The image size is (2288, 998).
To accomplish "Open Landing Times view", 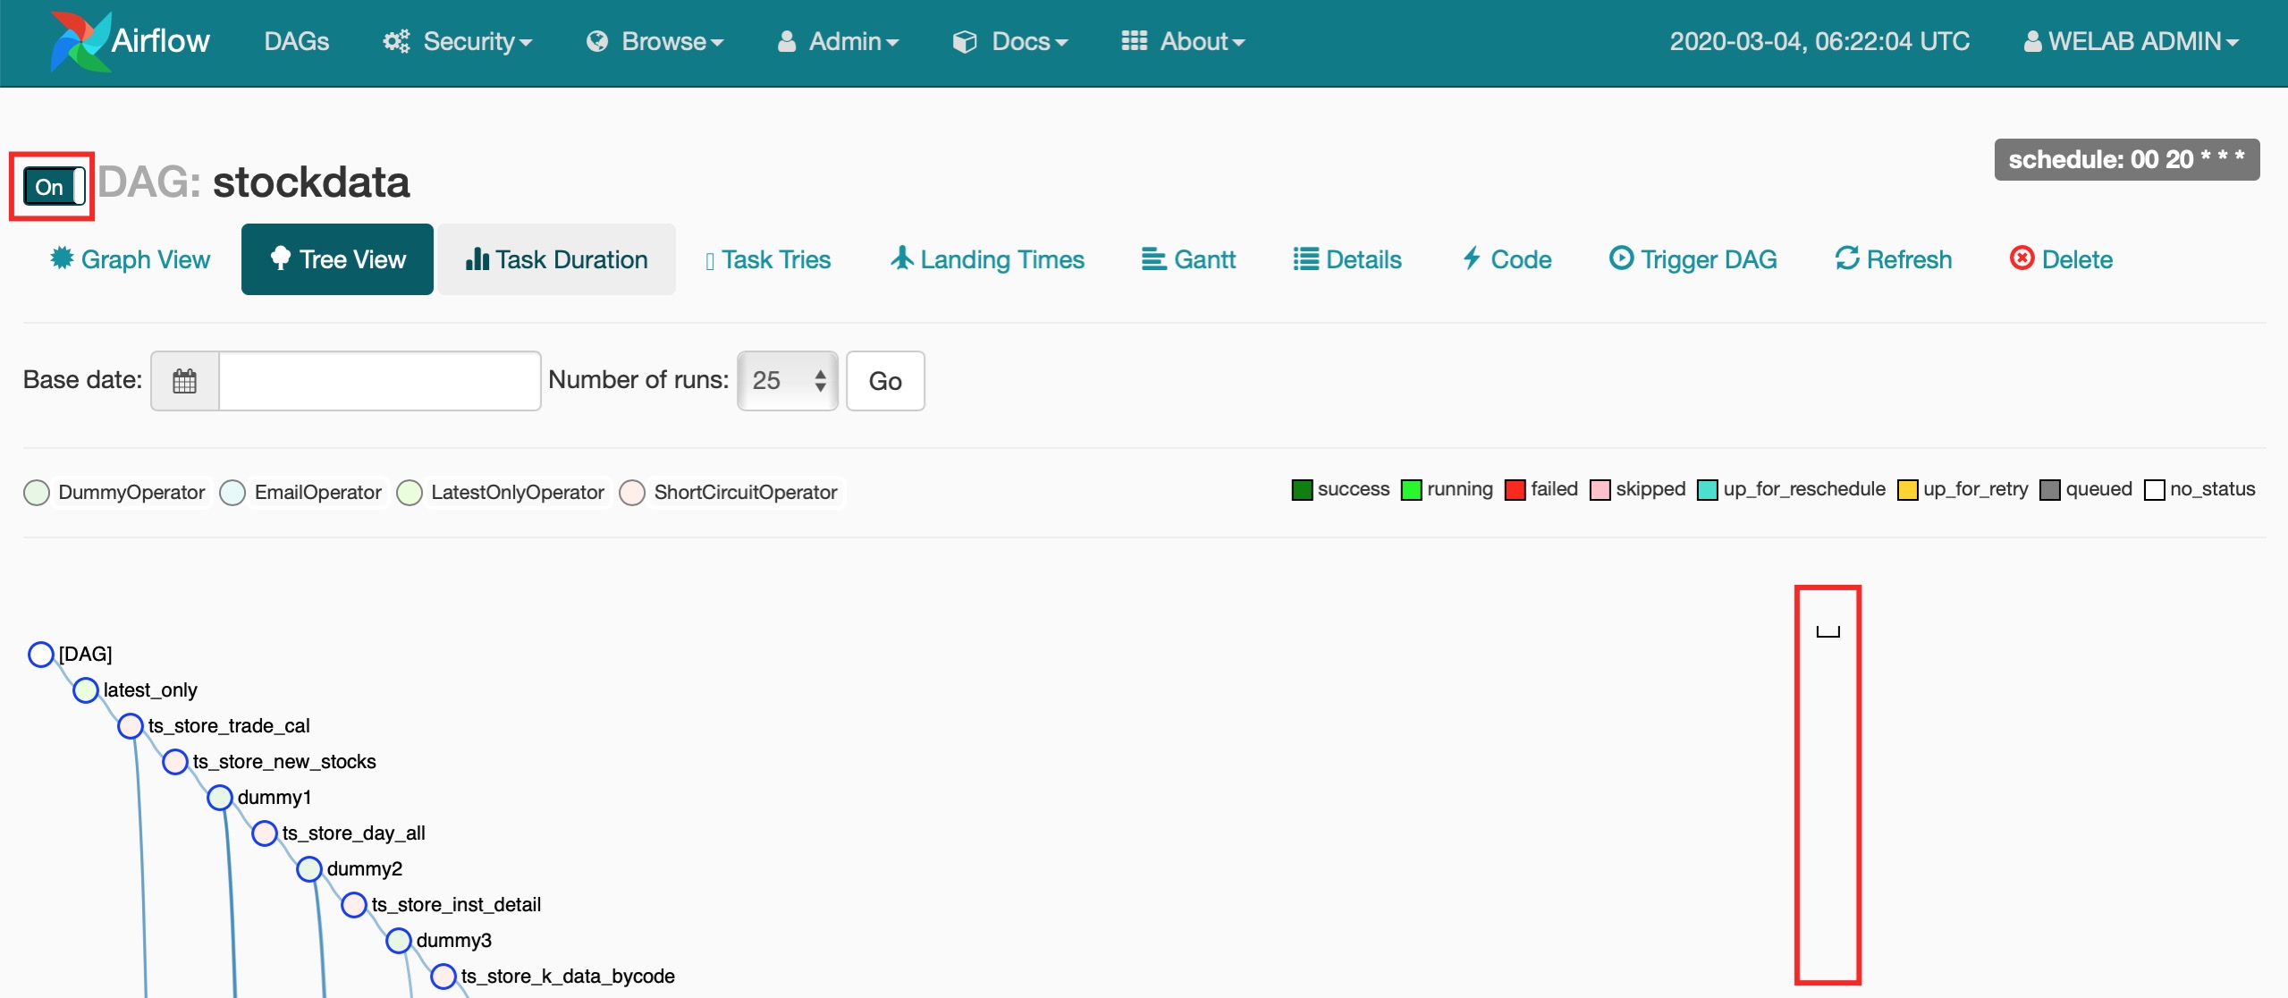I will tap(987, 259).
